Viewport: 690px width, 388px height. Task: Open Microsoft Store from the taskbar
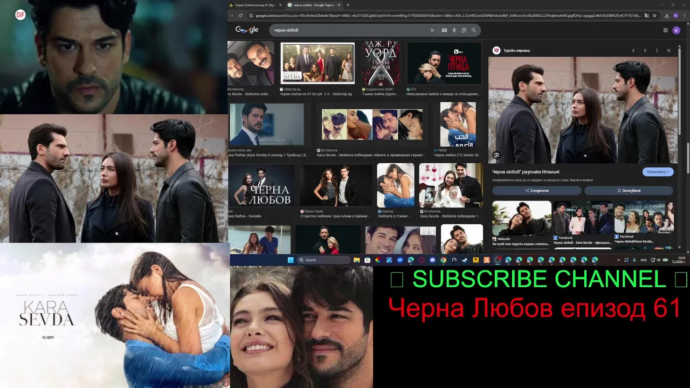367,260
